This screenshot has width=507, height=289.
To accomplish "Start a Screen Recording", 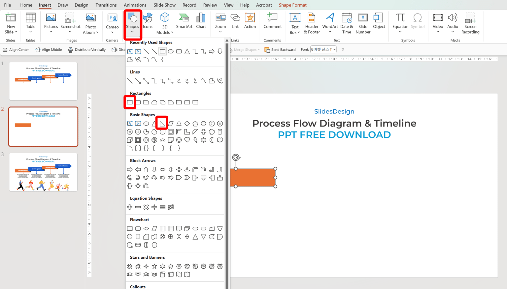I will click(x=470, y=23).
